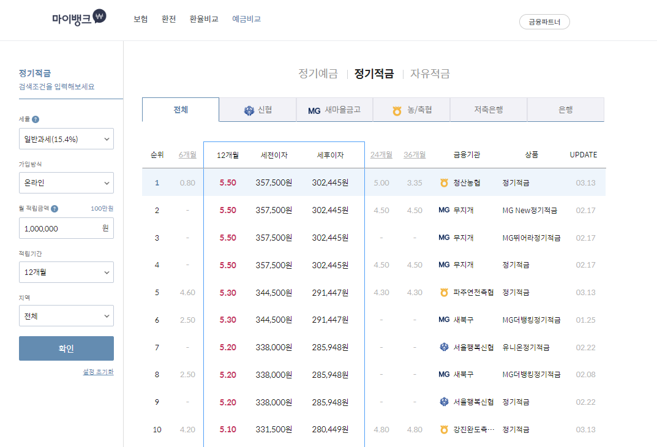Click the 확인 button
The height and width of the screenshot is (447, 657).
66,348
